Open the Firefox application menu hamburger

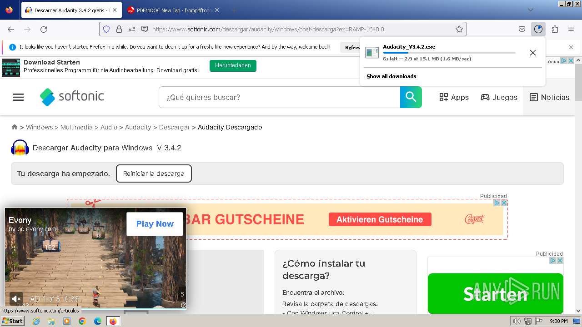coord(571,29)
